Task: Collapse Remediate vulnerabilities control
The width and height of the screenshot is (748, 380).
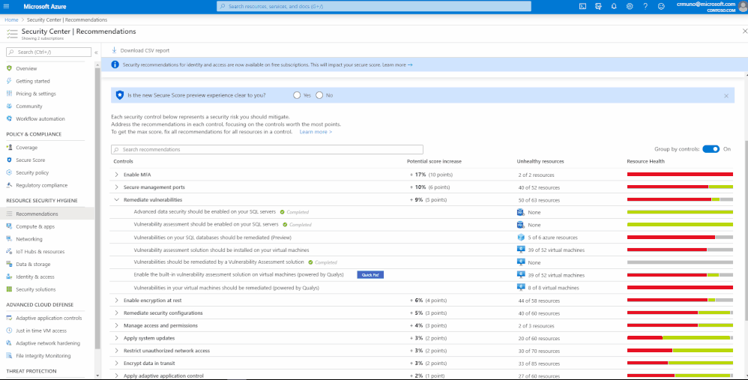Action: [116, 200]
